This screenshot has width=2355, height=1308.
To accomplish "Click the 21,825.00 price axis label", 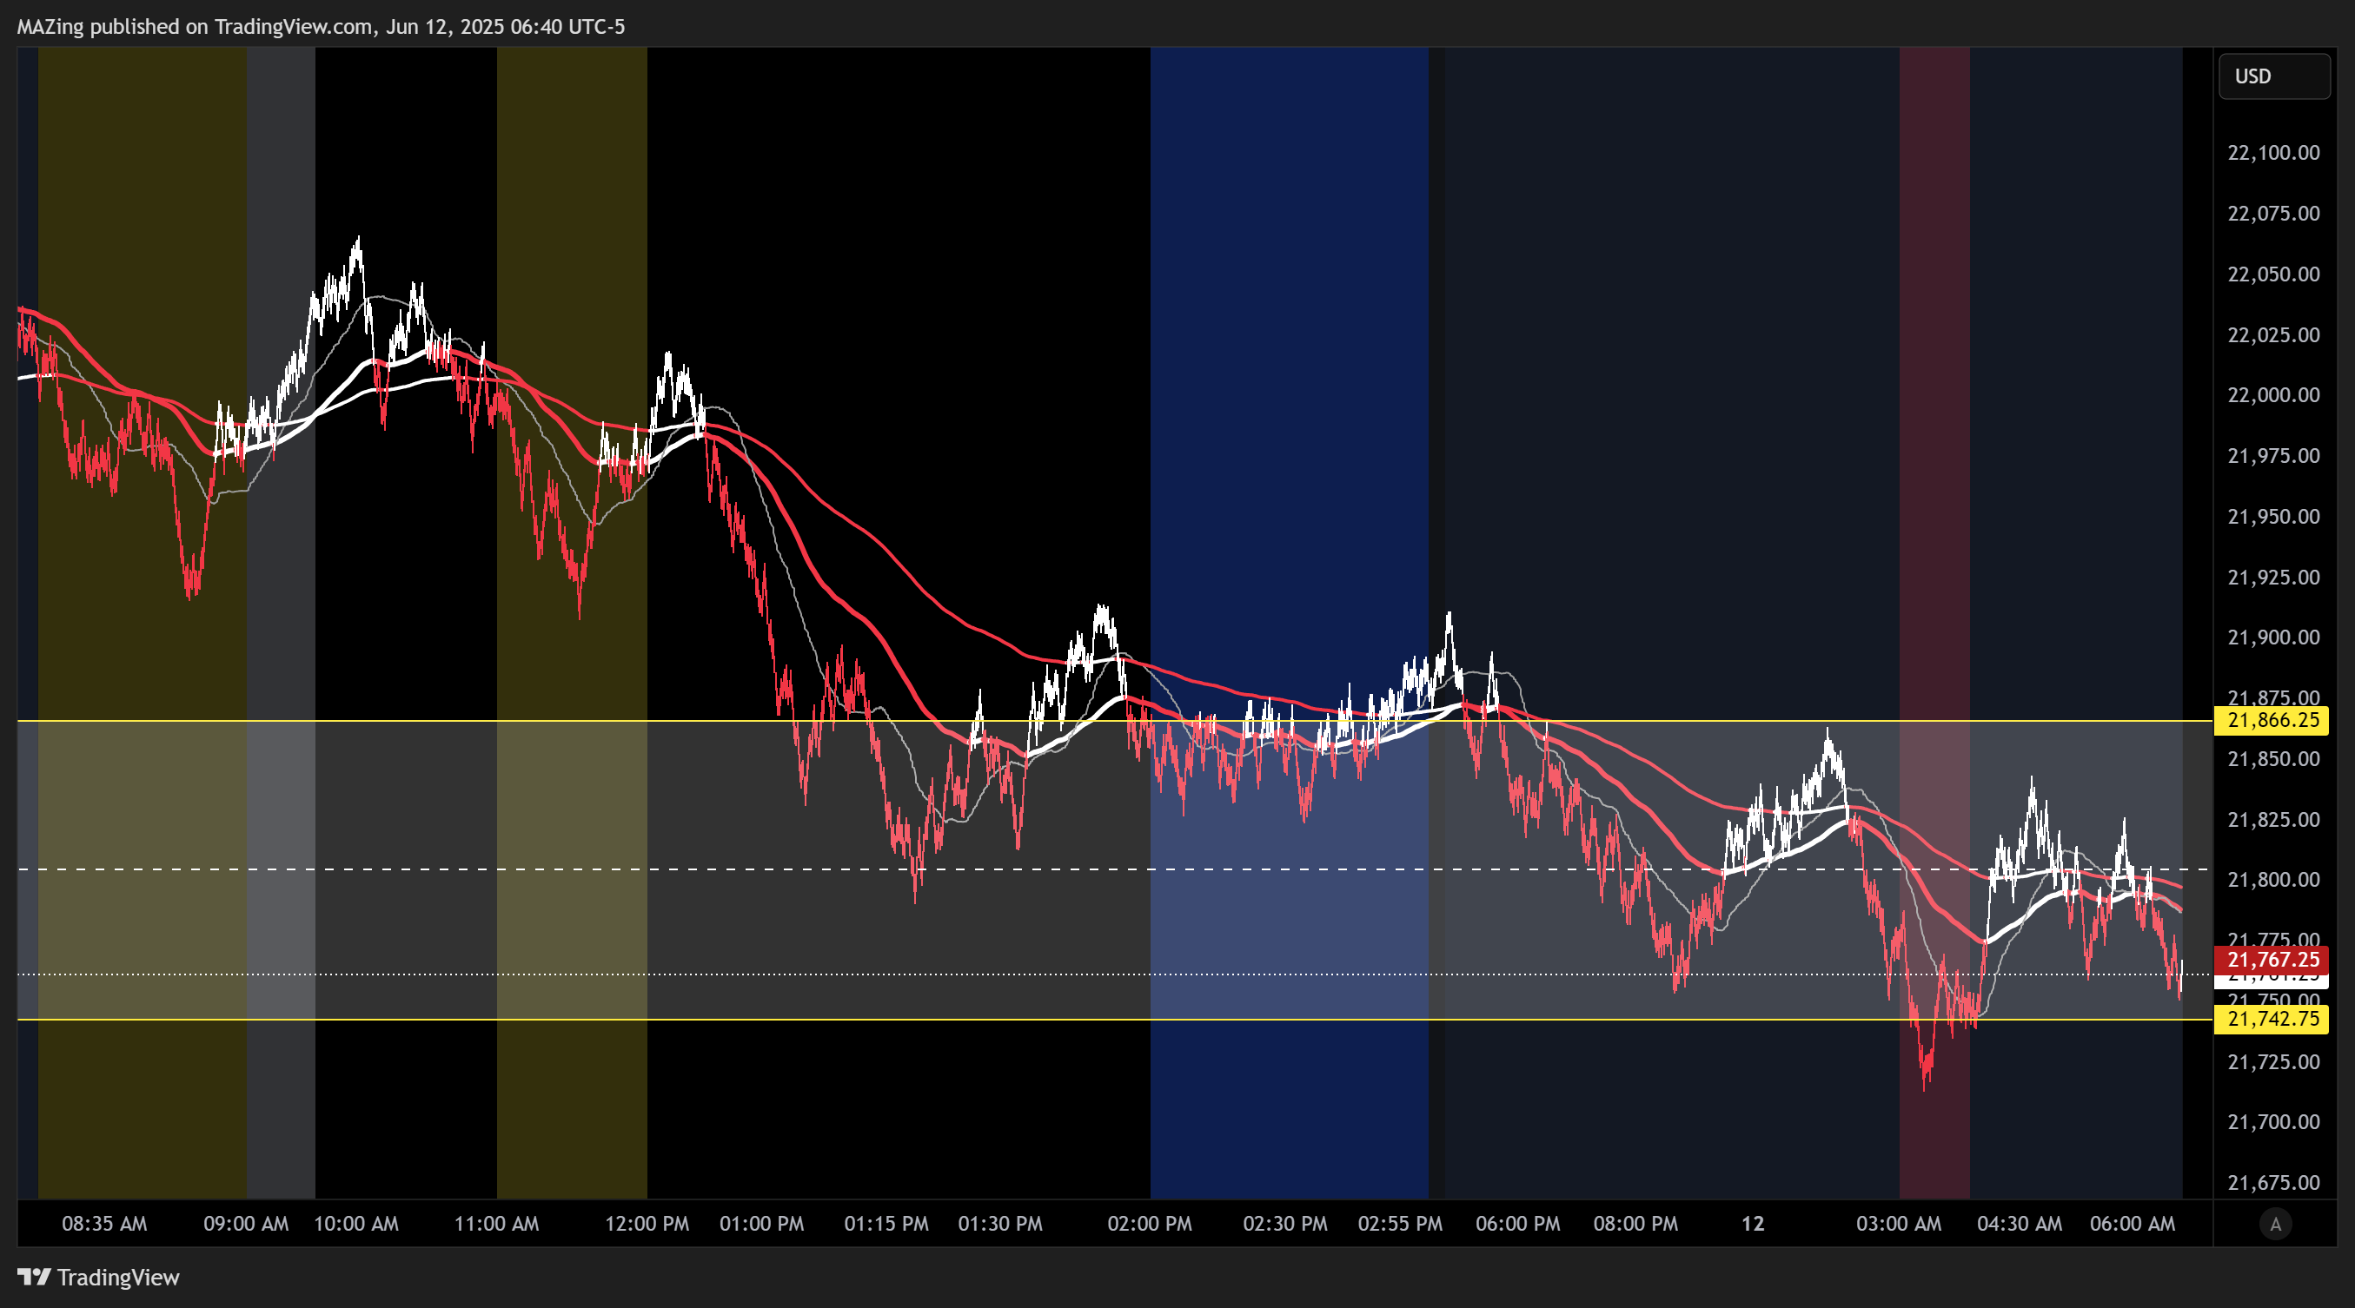I will point(2273,819).
